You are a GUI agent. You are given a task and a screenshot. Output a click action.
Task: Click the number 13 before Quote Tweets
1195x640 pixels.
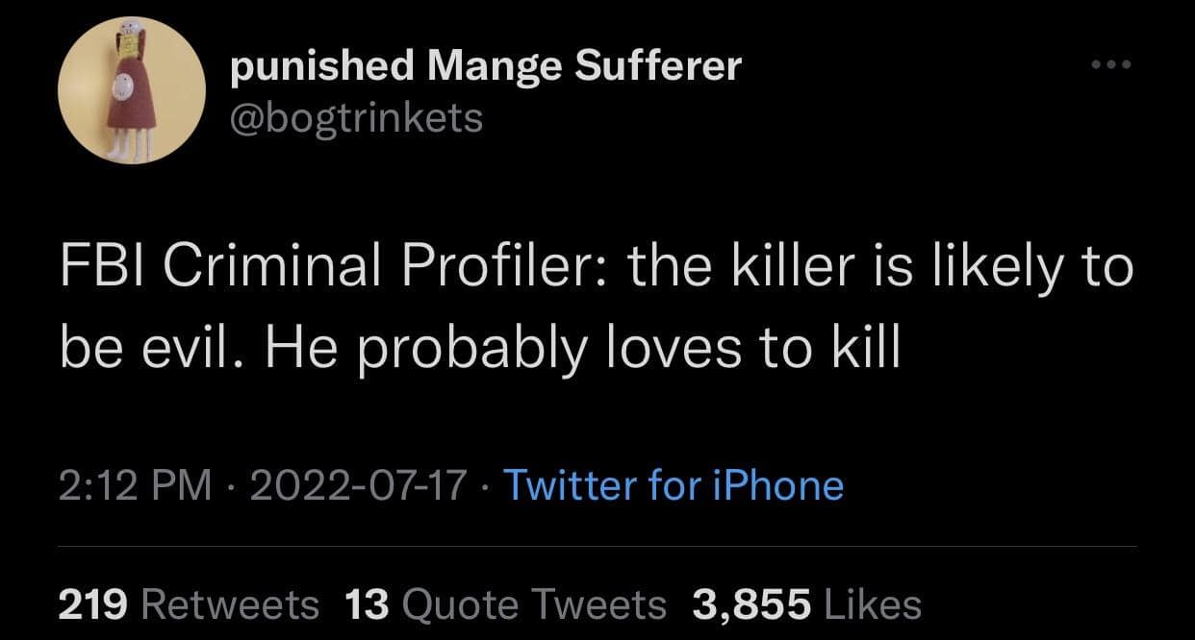(366, 604)
